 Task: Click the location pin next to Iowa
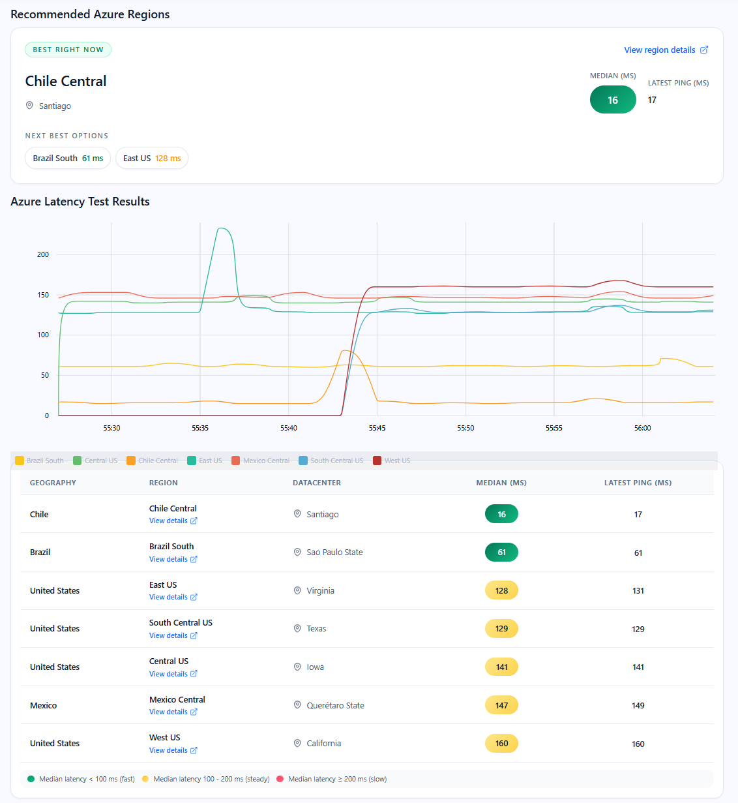[x=297, y=667]
